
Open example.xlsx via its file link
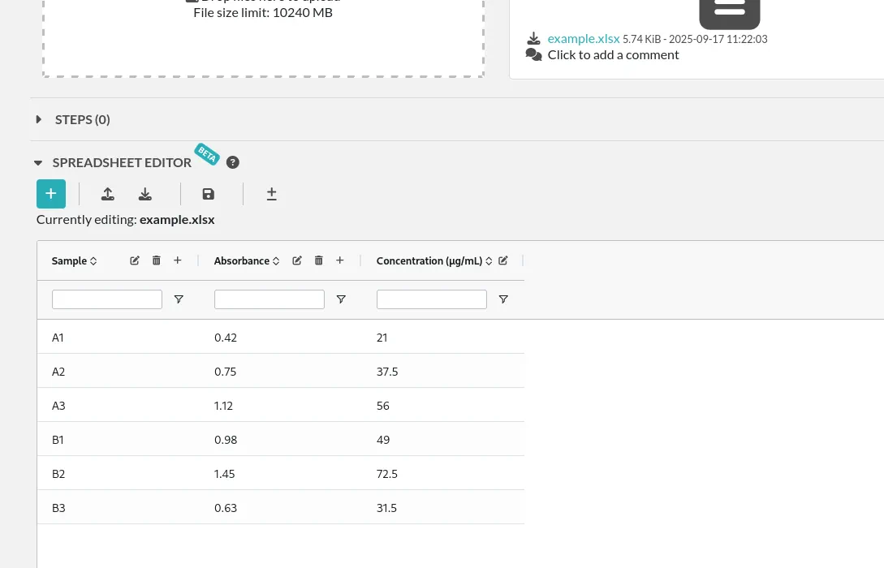583,37
